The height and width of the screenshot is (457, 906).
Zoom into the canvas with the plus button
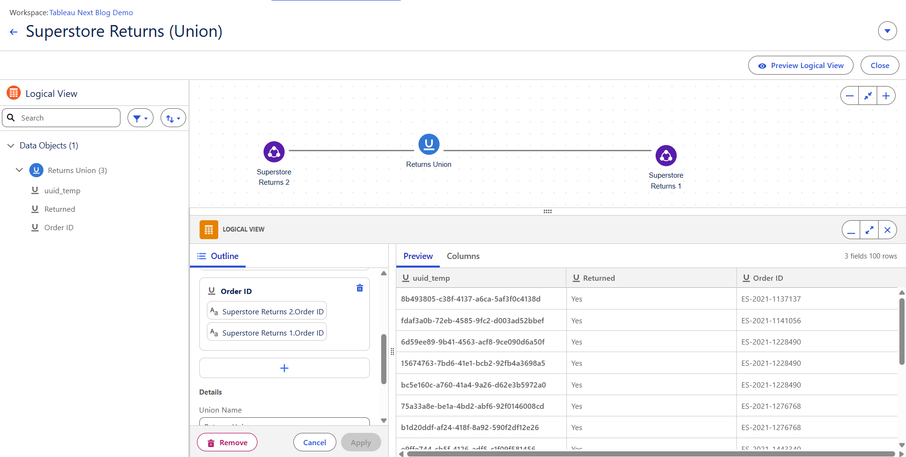886,96
